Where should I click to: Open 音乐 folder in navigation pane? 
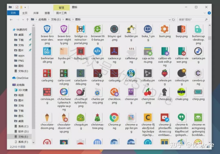pos(21,116)
